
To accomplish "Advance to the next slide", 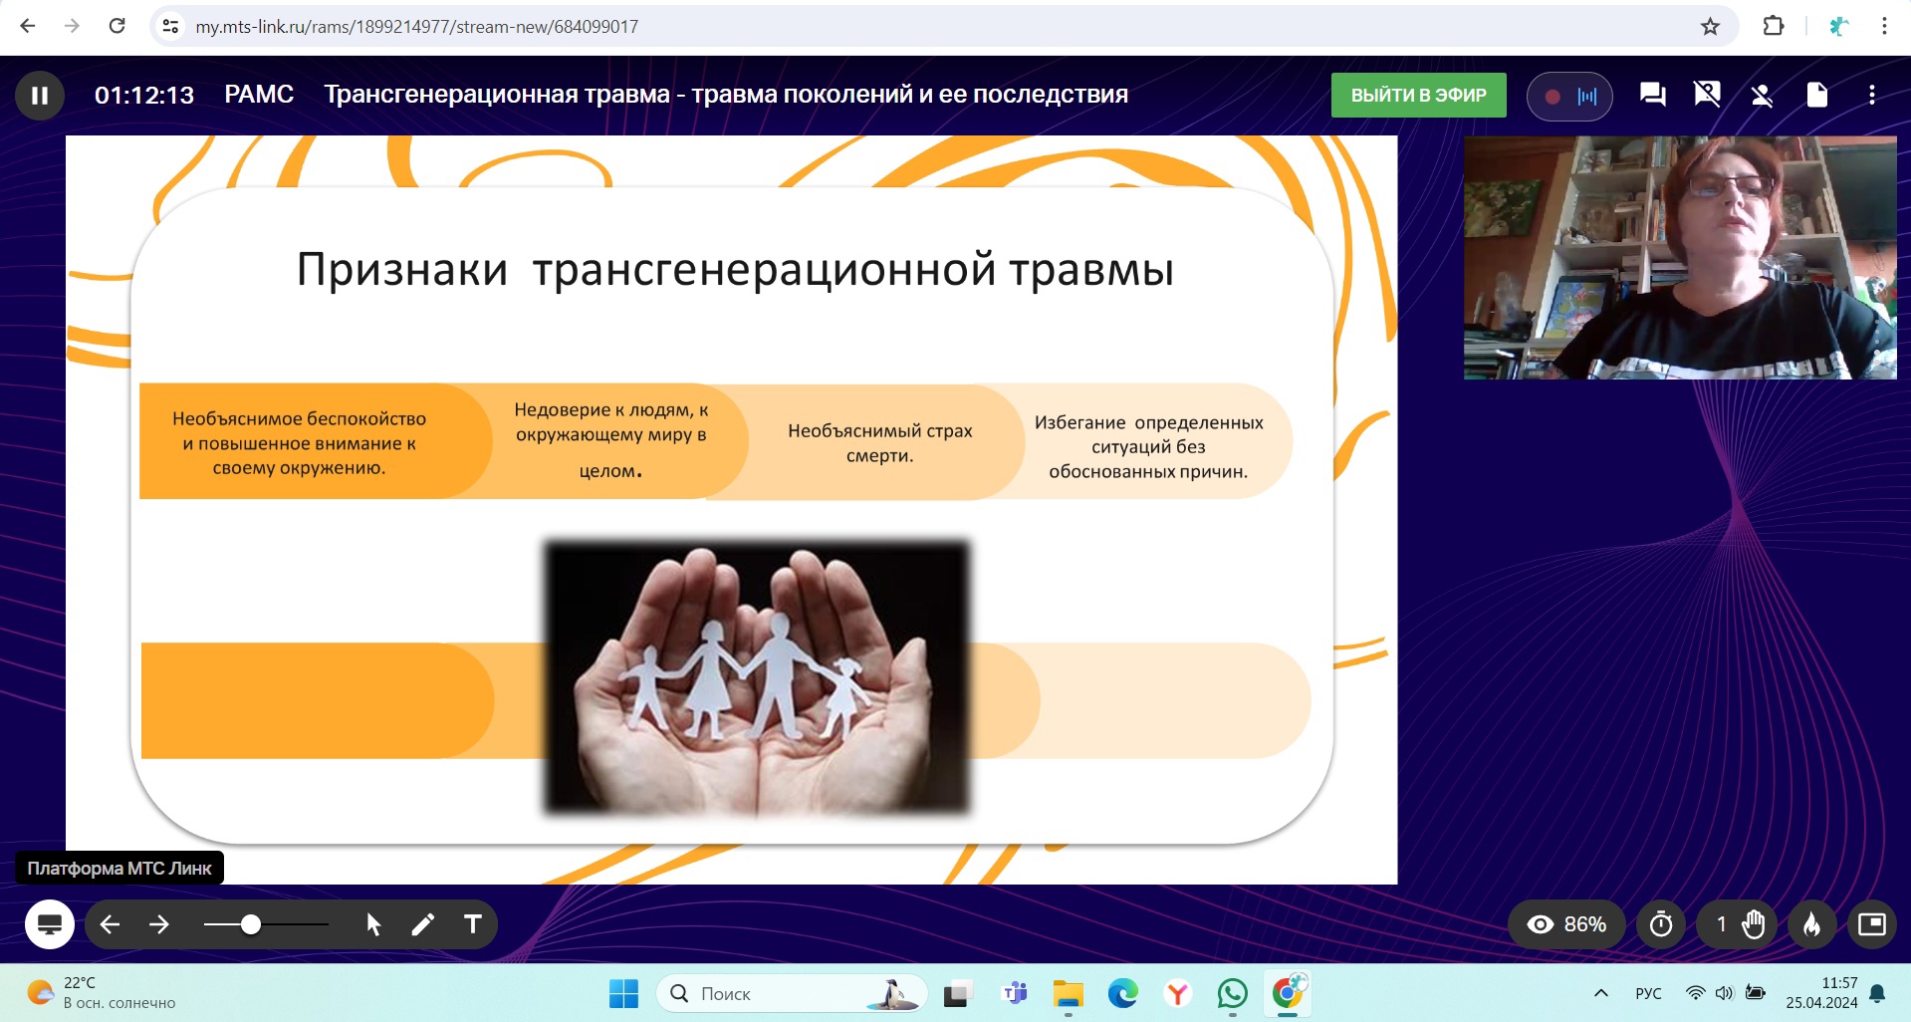I will click(159, 924).
